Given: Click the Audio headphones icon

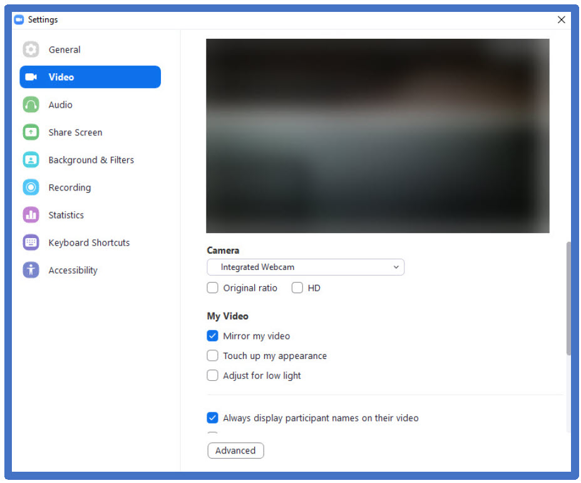Looking at the screenshot, I should (x=31, y=105).
